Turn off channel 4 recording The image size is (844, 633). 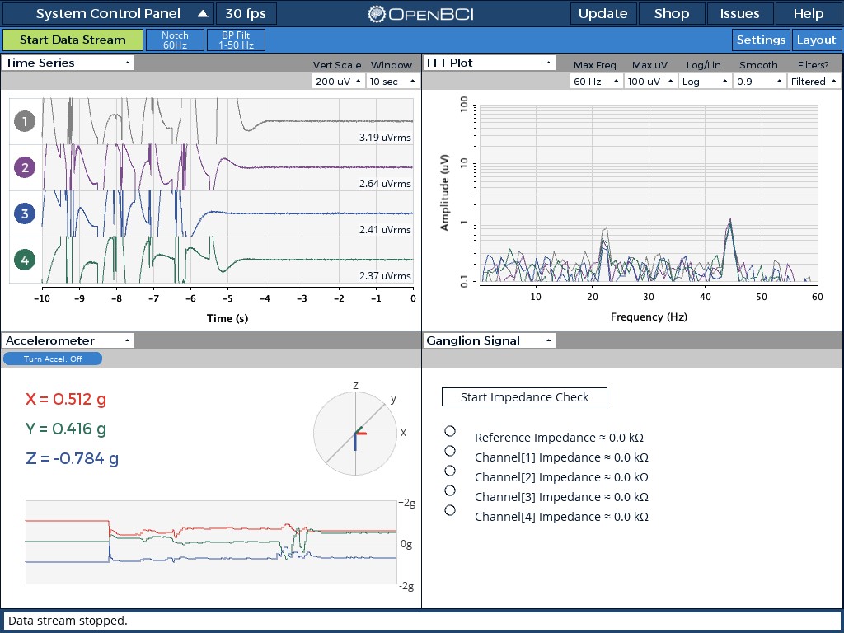click(x=24, y=260)
